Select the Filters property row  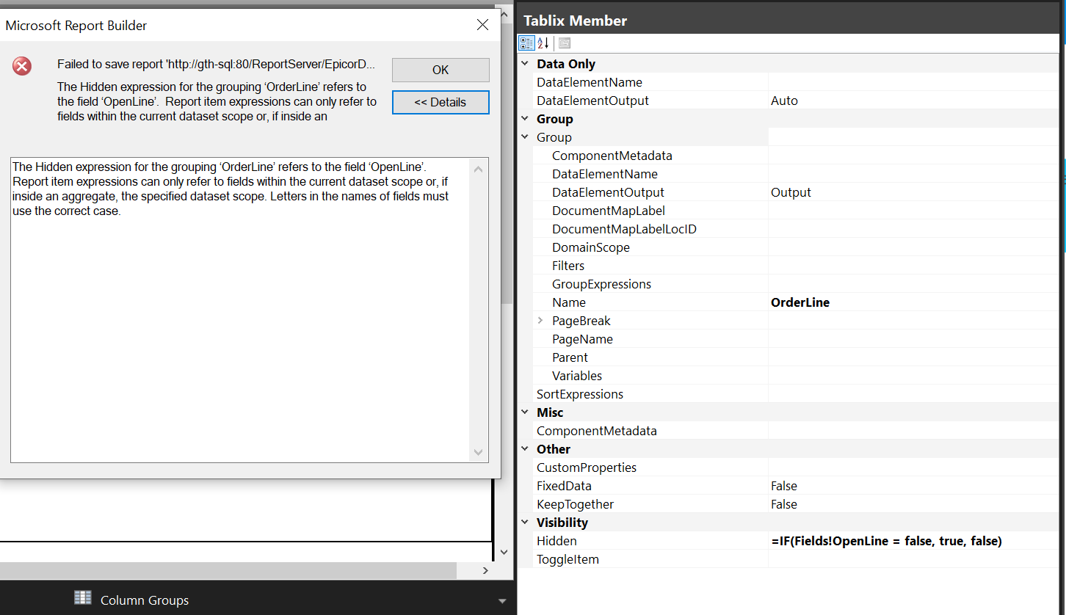797,266
